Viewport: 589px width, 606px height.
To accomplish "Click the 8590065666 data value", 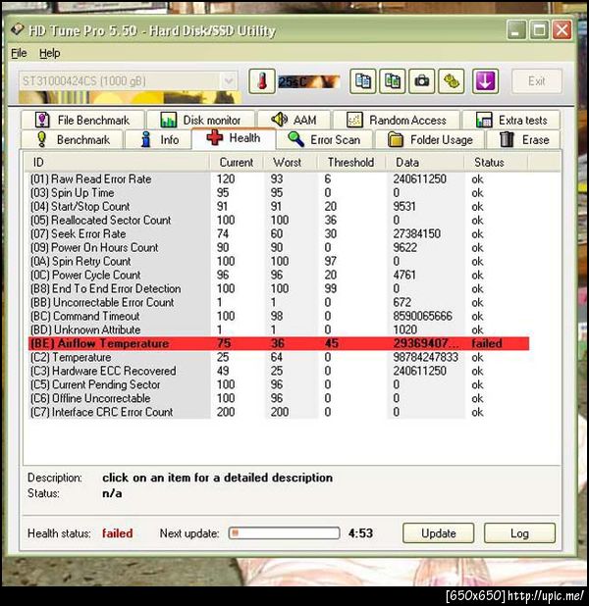I will coord(422,316).
